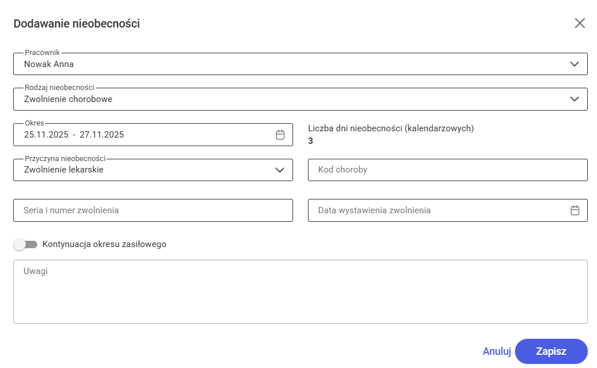This screenshot has height=368, width=597.
Task: Click the Dodawanie nieobecności dialog title
Action: [77, 24]
